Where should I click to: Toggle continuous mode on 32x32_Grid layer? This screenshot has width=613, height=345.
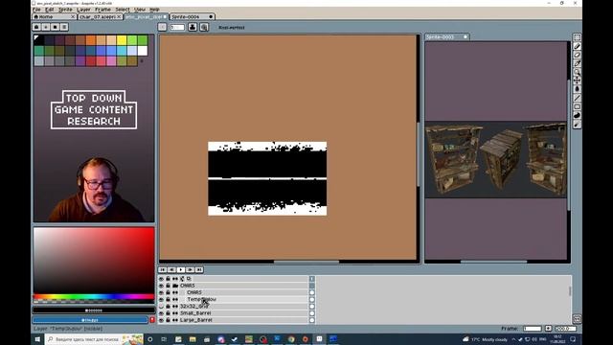[175, 307]
